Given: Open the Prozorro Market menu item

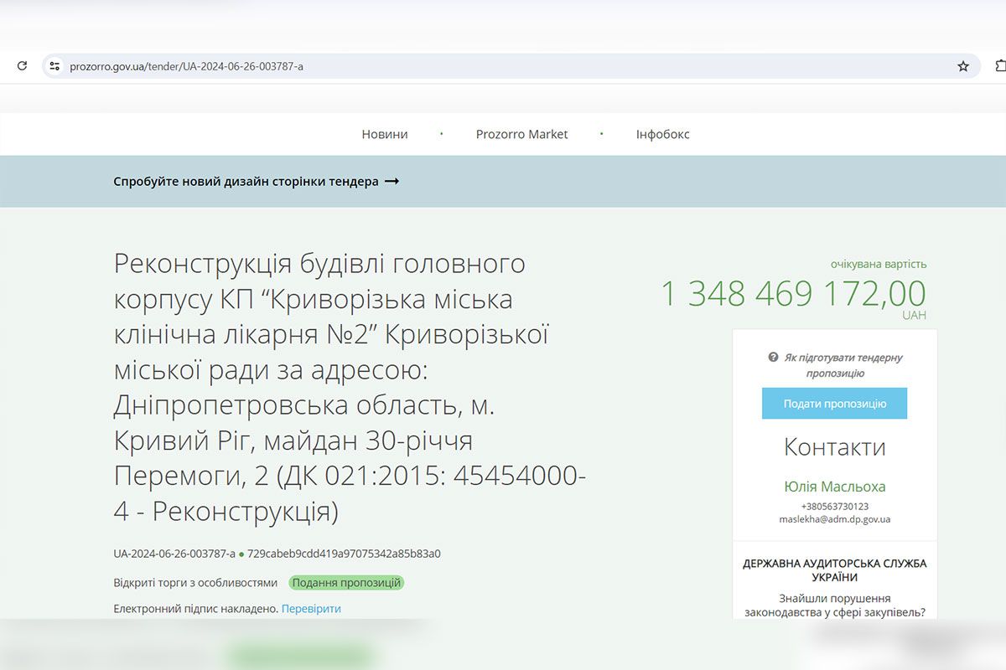Looking at the screenshot, I should coord(522,133).
